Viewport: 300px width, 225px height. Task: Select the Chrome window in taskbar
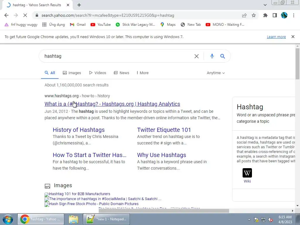coord(41,219)
